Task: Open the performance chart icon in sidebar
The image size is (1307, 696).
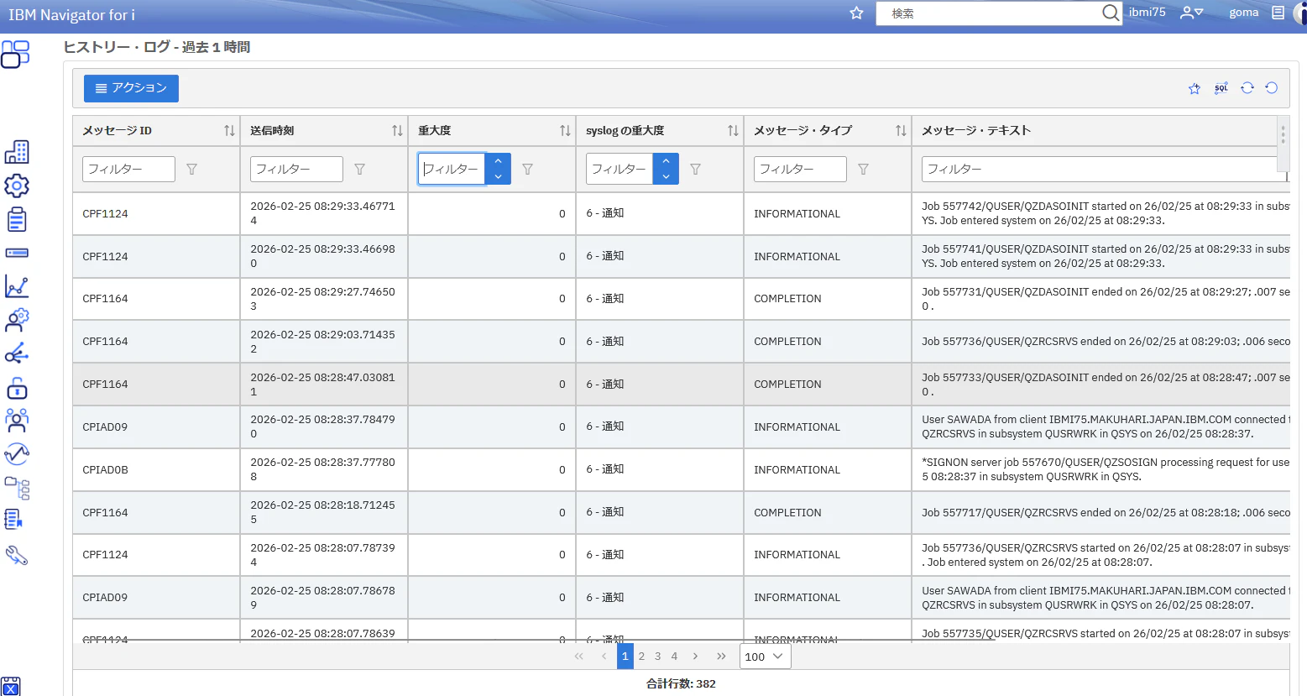Action: [17, 286]
